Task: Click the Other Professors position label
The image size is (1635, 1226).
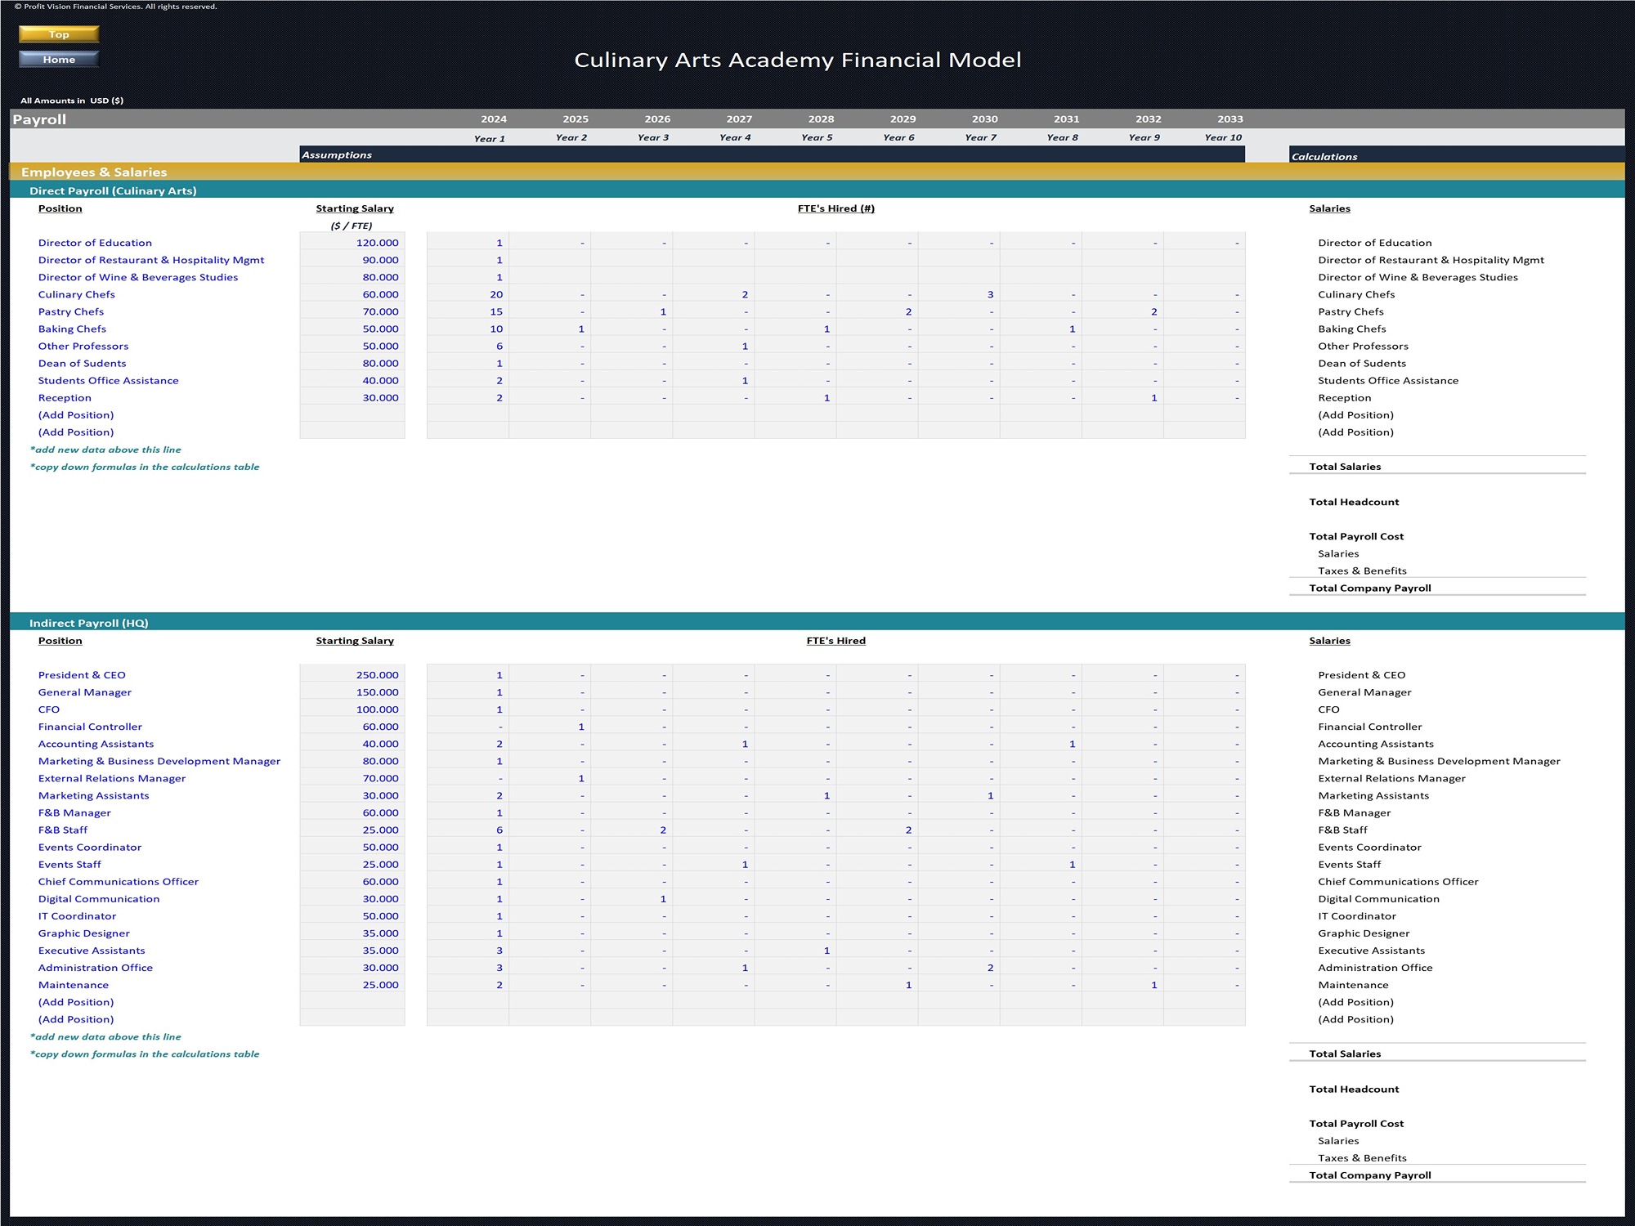Action: tap(83, 346)
